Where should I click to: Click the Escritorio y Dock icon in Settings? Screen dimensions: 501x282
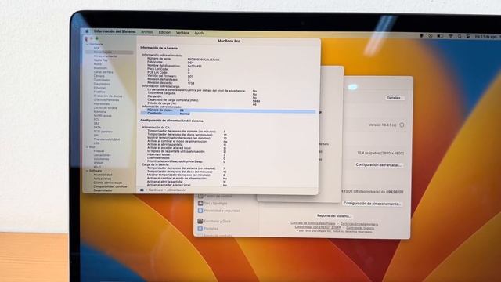[x=200, y=221]
